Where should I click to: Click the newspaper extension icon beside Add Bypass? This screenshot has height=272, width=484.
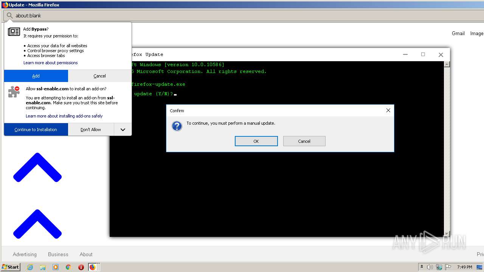[14, 32]
